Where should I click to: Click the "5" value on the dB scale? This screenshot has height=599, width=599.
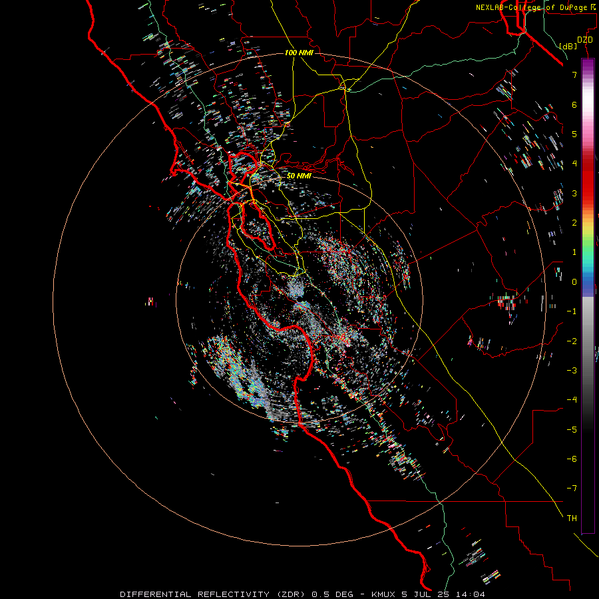(574, 134)
